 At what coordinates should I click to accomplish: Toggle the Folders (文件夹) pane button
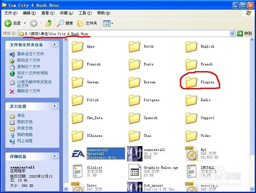[87, 23]
